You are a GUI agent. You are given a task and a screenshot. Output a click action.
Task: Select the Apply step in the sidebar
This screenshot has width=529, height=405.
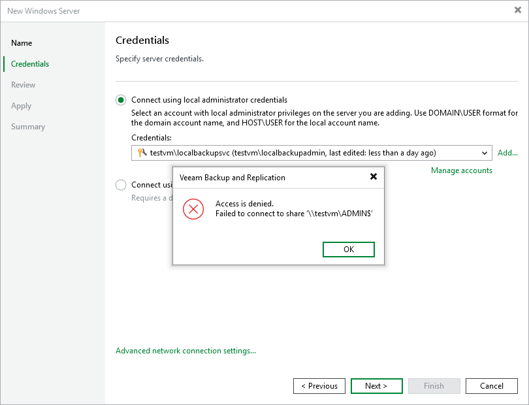(22, 106)
